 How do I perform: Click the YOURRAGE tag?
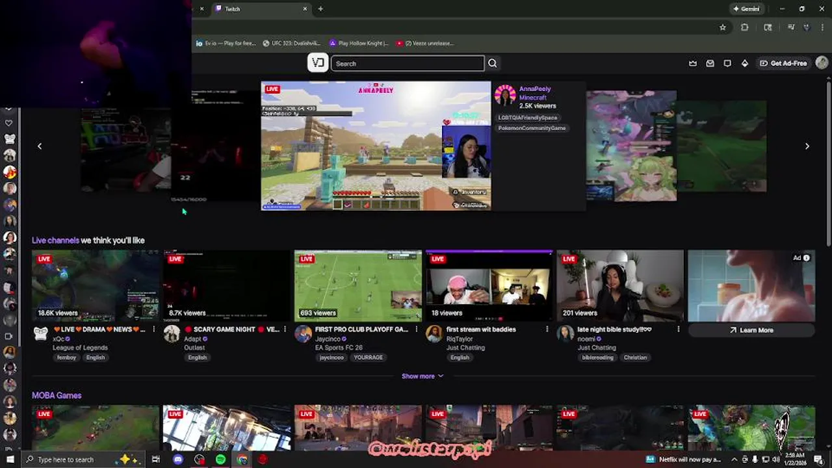pos(368,357)
